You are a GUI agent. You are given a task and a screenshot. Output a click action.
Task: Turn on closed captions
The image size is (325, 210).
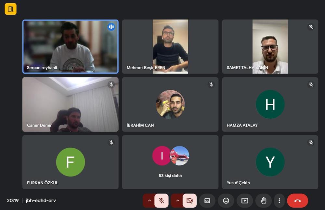point(207,201)
